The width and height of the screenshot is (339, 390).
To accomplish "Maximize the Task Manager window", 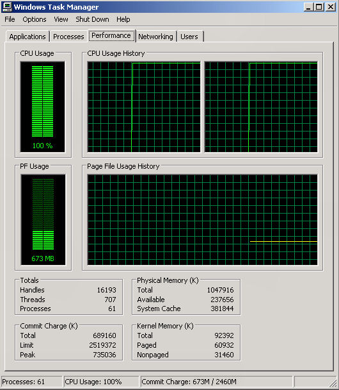I will (319, 6).
